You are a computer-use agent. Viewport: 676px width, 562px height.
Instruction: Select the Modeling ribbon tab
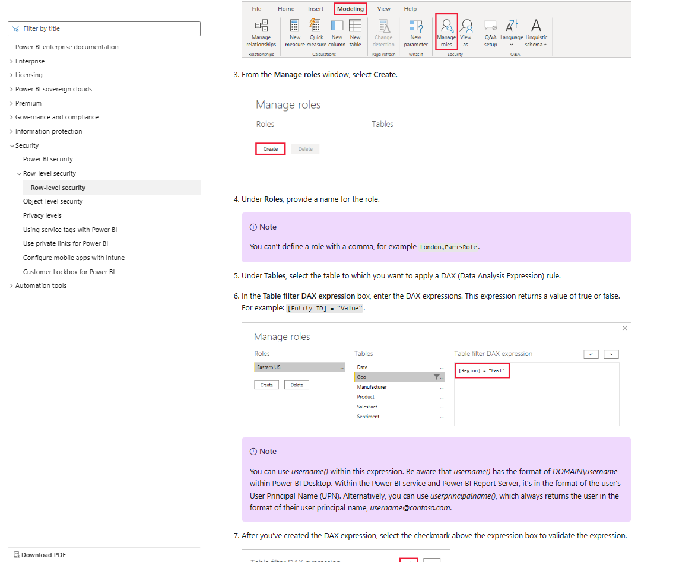[351, 9]
